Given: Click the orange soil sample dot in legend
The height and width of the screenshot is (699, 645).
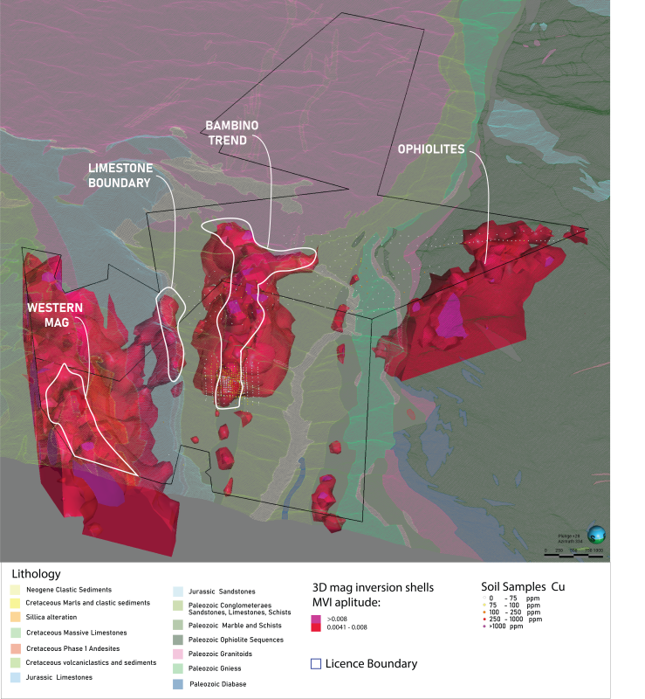Looking at the screenshot, I should click(485, 612).
